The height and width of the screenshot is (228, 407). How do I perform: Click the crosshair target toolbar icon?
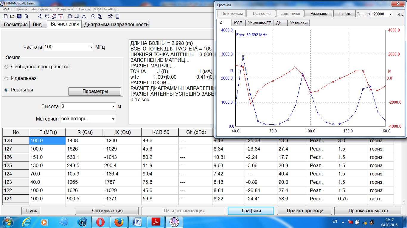point(93,16)
